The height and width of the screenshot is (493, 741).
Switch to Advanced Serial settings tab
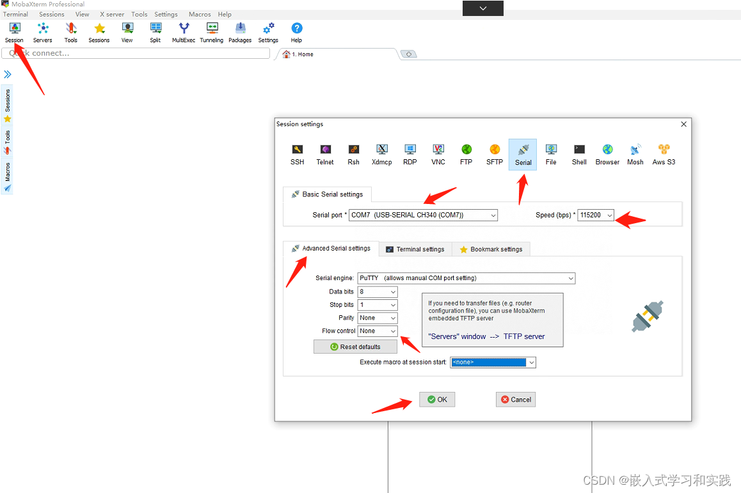331,248
